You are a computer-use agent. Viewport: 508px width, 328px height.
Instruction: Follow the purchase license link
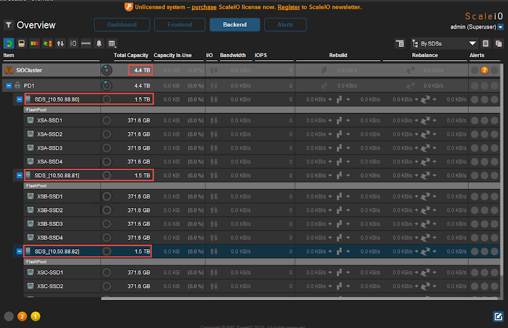[204, 7]
